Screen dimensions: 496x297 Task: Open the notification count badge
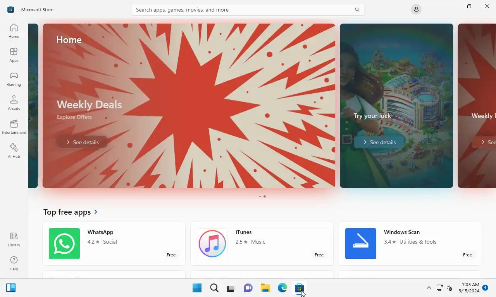[x=485, y=288]
